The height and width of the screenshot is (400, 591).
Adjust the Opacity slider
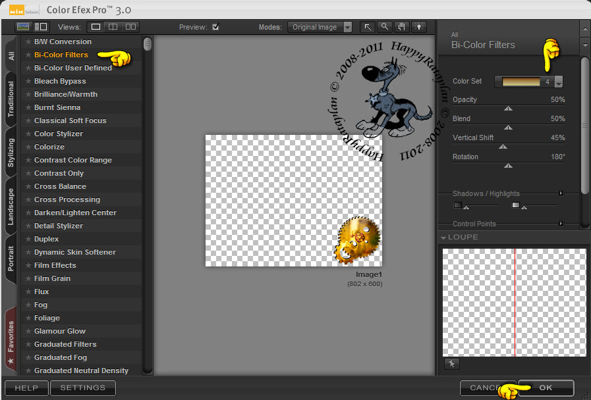pyautogui.click(x=508, y=109)
